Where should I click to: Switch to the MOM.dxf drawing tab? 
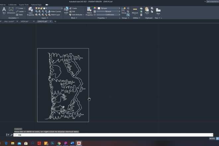(x=25, y=21)
